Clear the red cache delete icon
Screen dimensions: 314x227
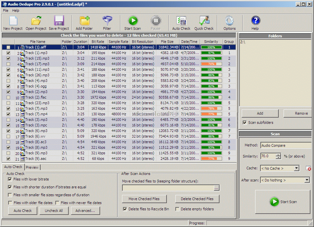[308, 168]
